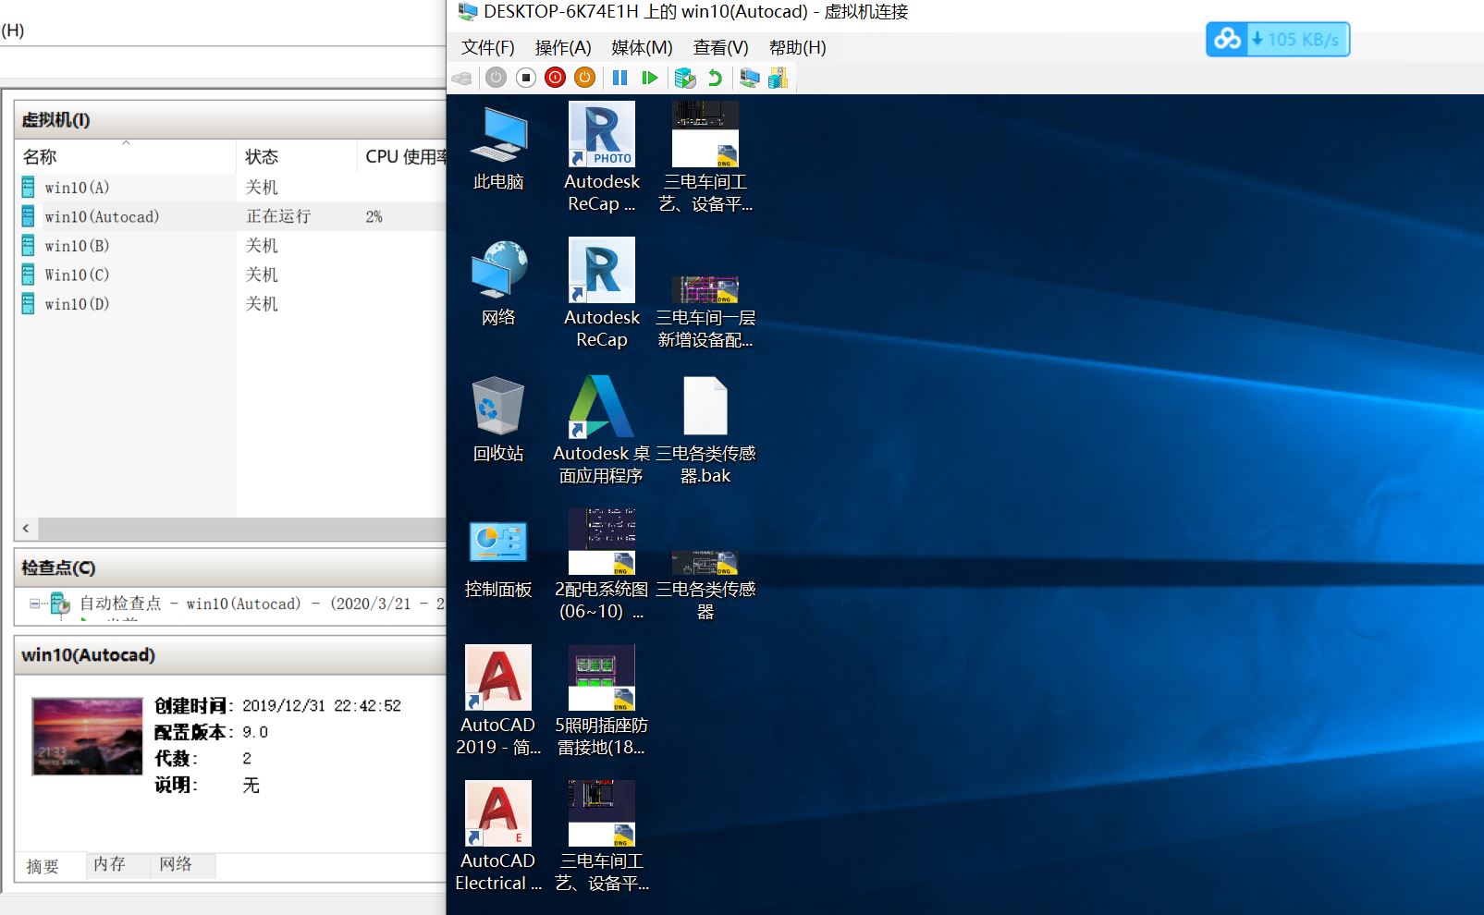This screenshot has height=915, width=1484.
Task: Click the orange Save state toolbar icon
Action: pos(584,78)
